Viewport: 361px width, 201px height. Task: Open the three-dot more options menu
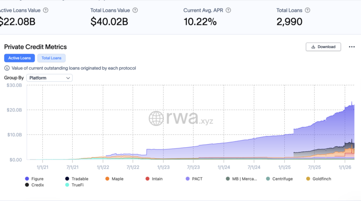point(351,47)
